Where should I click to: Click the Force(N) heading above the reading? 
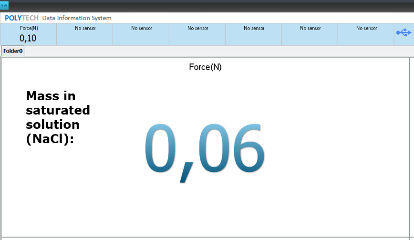click(205, 67)
